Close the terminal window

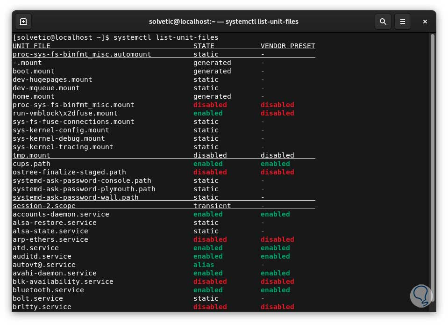pos(425,22)
